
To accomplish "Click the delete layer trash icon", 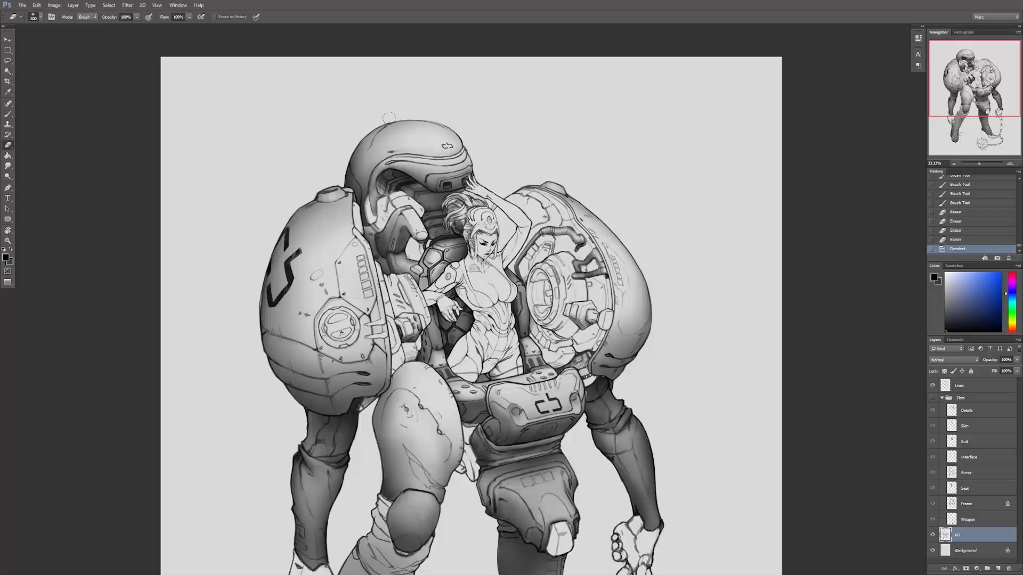I will (x=1009, y=568).
